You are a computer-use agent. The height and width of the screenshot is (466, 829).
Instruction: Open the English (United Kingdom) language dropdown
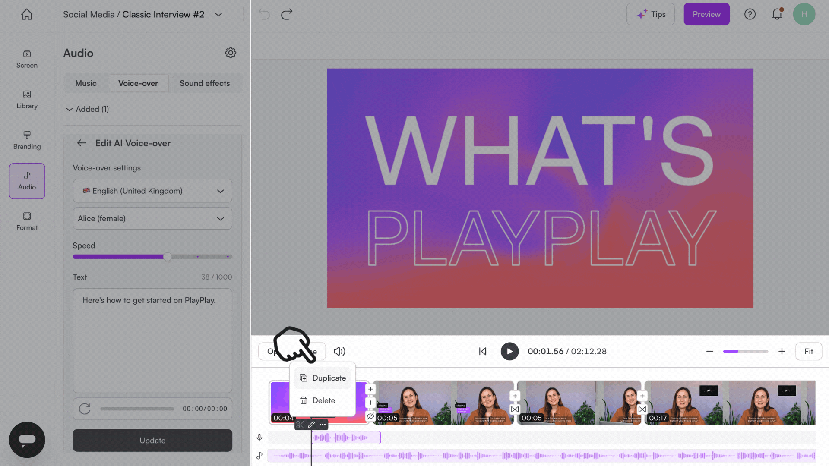(x=152, y=191)
